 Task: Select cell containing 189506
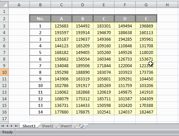pyautogui.click(x=82, y=66)
